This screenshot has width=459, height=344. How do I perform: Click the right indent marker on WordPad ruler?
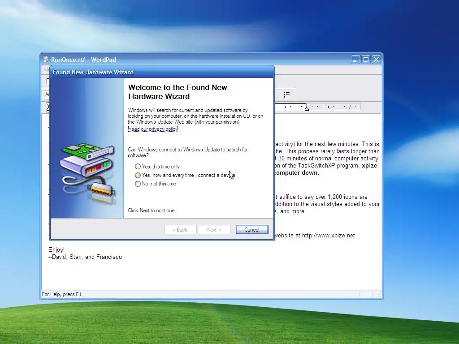(x=307, y=108)
